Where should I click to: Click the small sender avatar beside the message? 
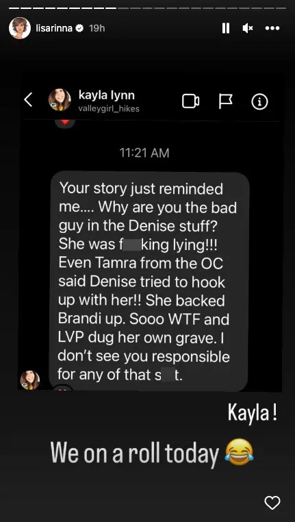click(30, 380)
